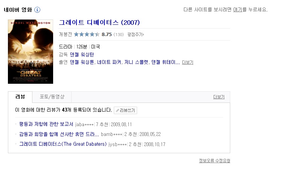
Task: Open review 평등과 저항에 관한 보고서
Action: 46,124
